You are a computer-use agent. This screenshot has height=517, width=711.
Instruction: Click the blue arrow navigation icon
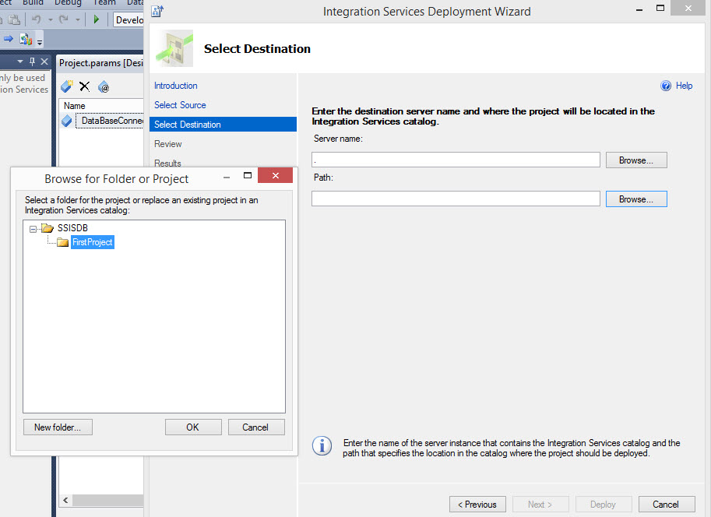8,38
